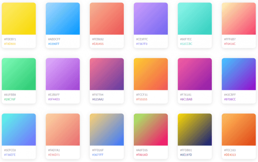258x162 pixels.
Task: Select the pink-to-violet swatch above #F97794
Action: click(107, 74)
